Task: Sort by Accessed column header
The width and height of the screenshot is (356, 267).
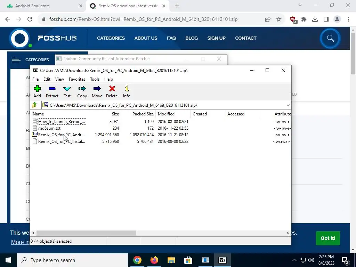Action: 242,114
